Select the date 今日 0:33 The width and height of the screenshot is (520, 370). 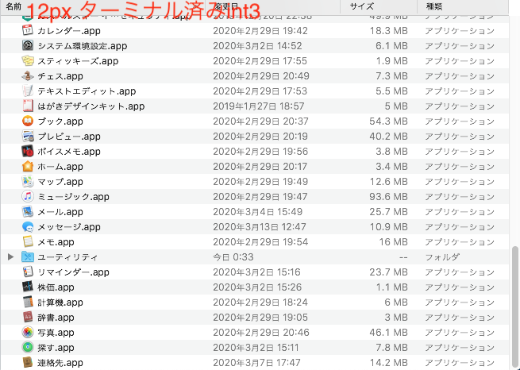pos(233,257)
